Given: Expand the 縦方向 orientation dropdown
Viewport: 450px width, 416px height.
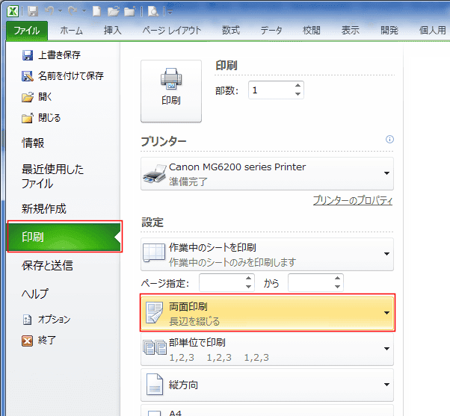Looking at the screenshot, I should [267, 385].
